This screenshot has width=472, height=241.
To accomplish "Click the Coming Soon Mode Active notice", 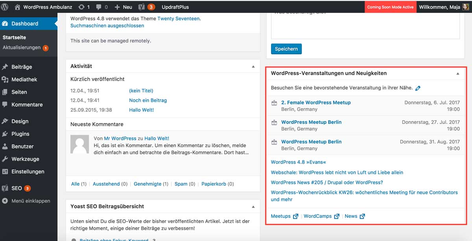I will coord(390,7).
